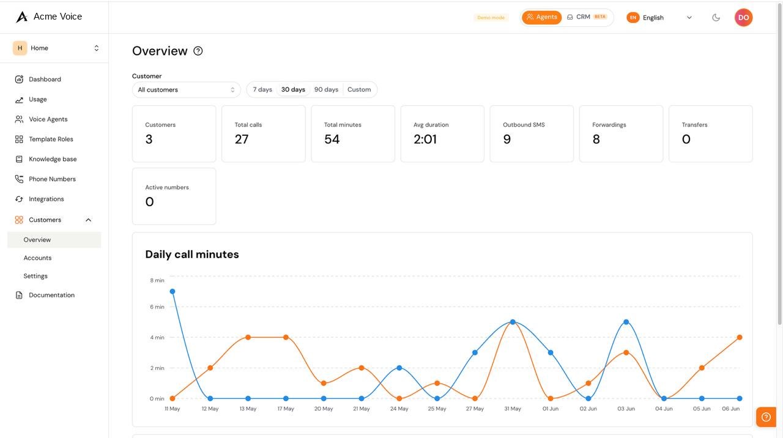Switch to Agents mode
The height and width of the screenshot is (438, 783).
pyautogui.click(x=542, y=17)
